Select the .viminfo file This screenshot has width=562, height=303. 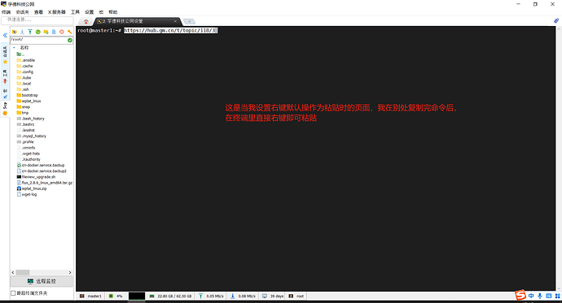[26, 148]
